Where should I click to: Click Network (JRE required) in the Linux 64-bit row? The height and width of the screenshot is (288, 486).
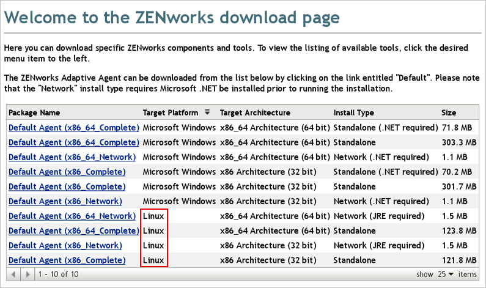point(379,216)
